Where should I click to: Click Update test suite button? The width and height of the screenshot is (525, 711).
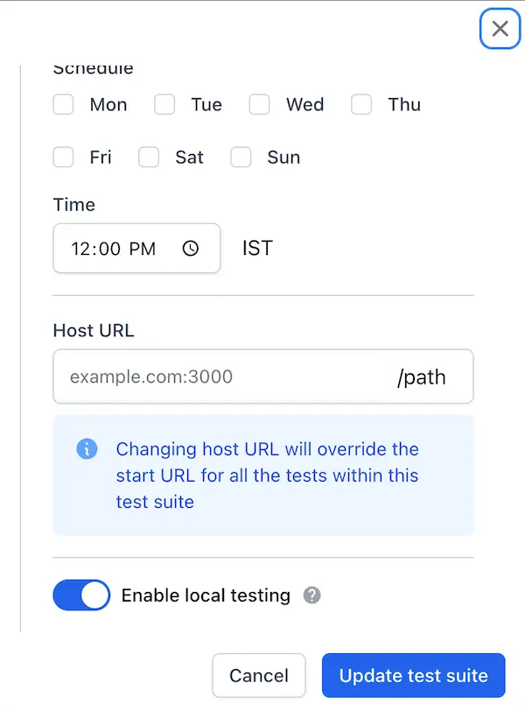point(413,676)
